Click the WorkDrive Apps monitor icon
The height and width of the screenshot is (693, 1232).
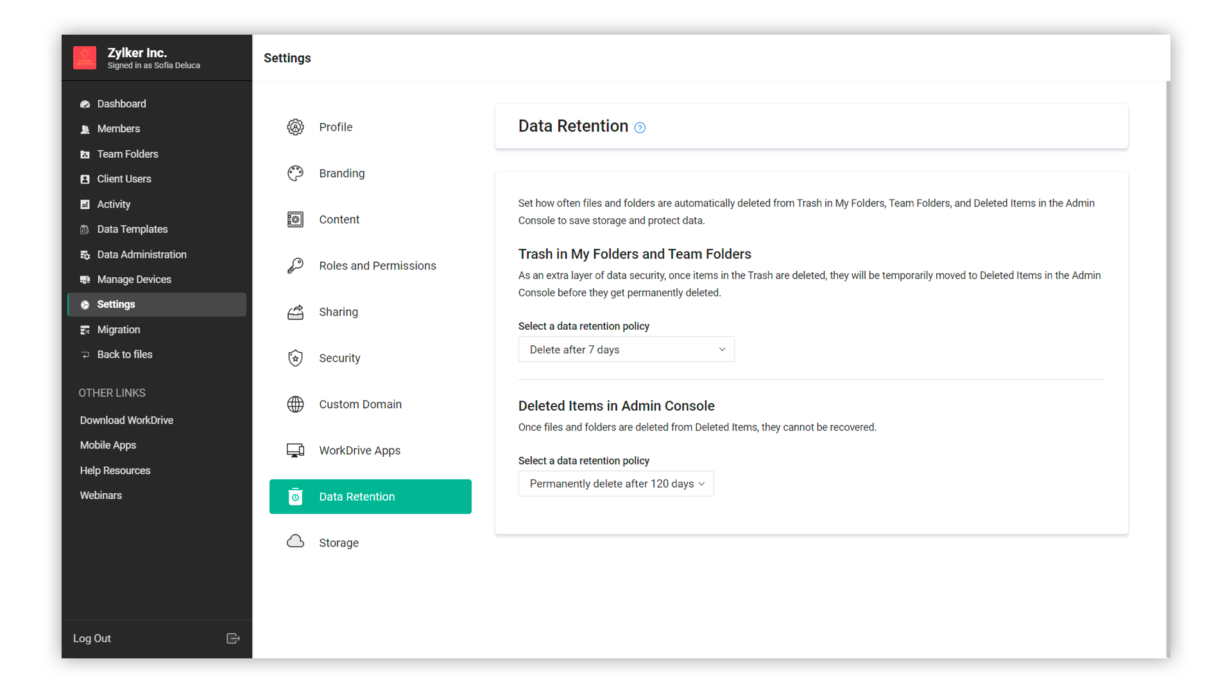pyautogui.click(x=295, y=450)
